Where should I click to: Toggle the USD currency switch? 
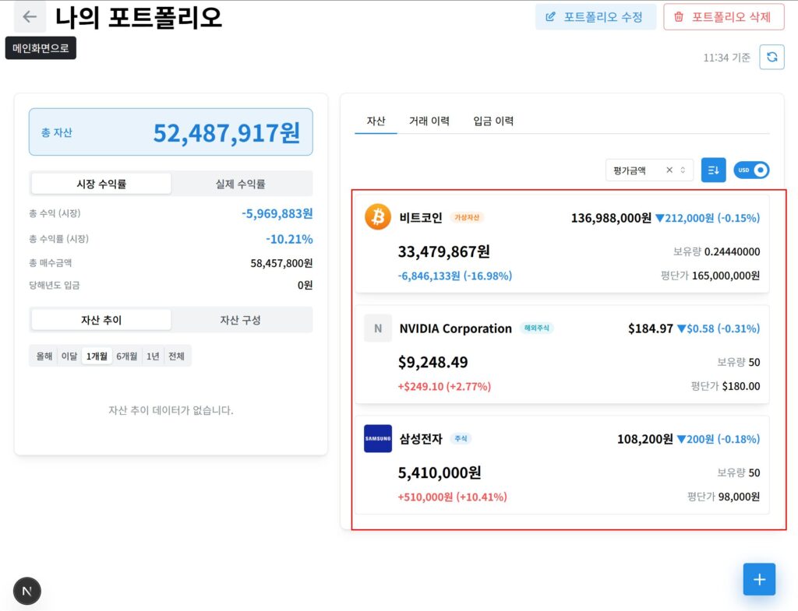coord(751,170)
